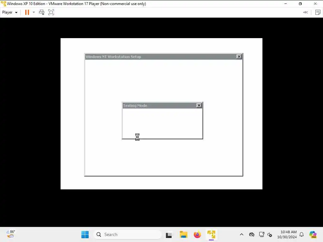Enter full screen mode
The image size is (323, 242).
[51, 12]
